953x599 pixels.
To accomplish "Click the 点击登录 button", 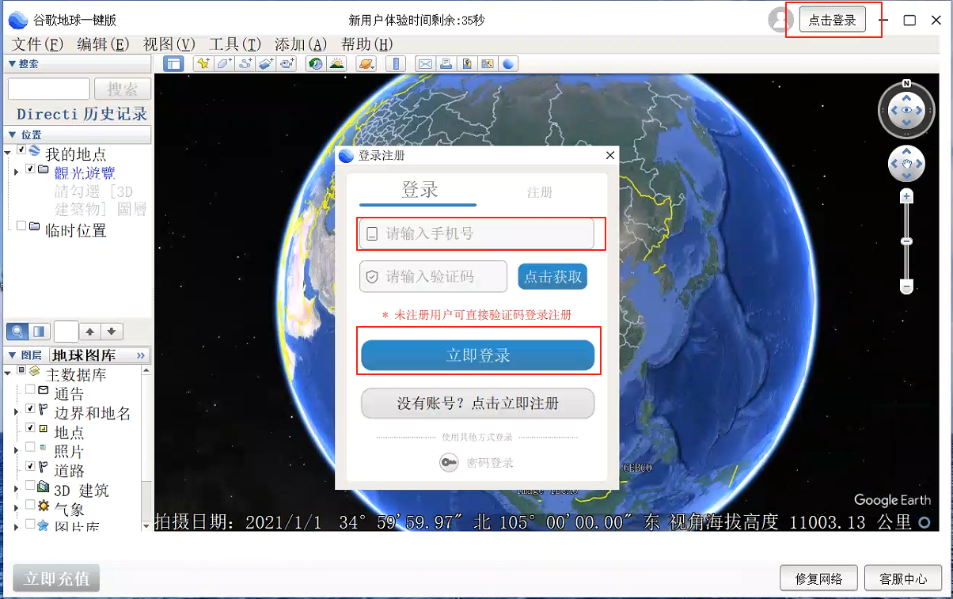I will (x=833, y=21).
